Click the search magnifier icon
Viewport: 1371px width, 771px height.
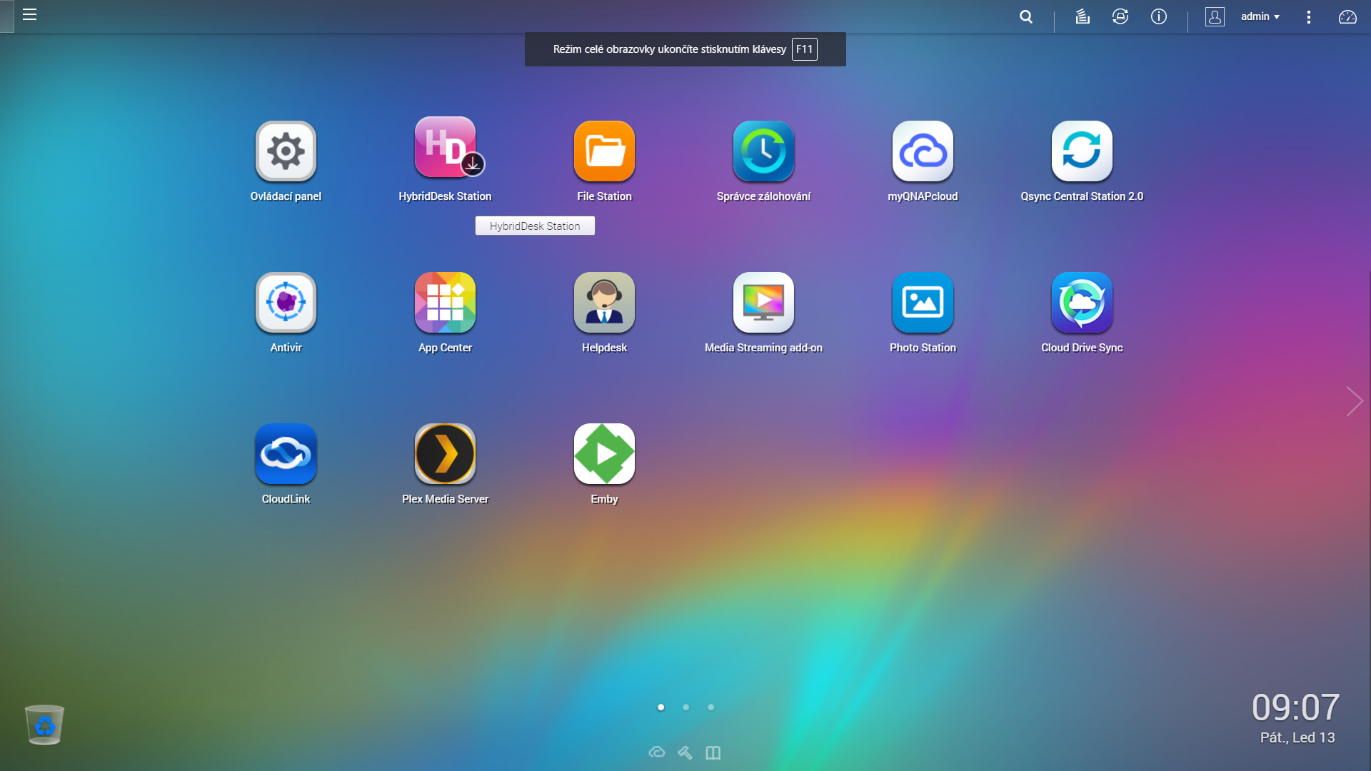point(1026,16)
